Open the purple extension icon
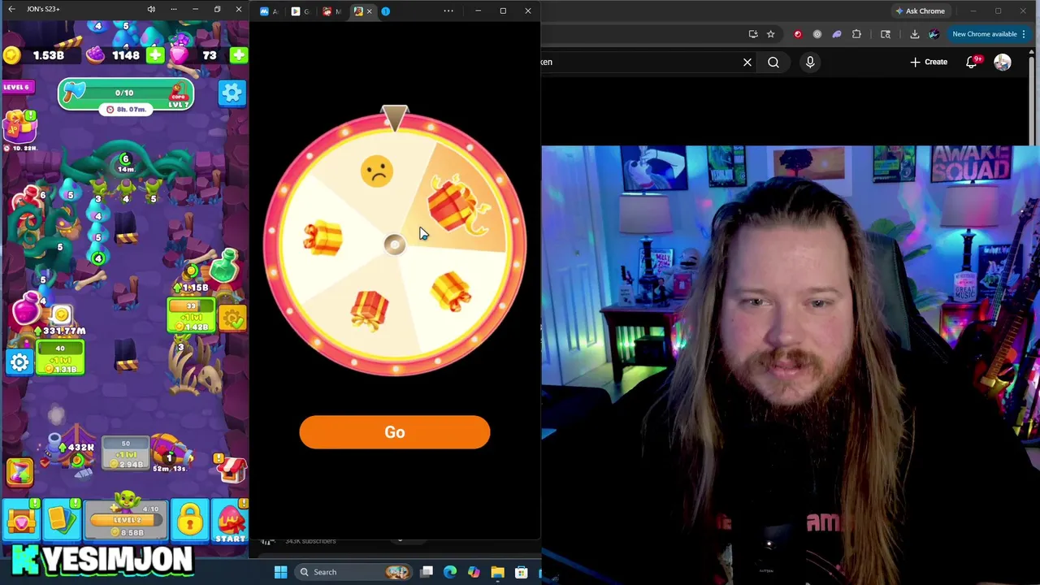 (x=837, y=34)
